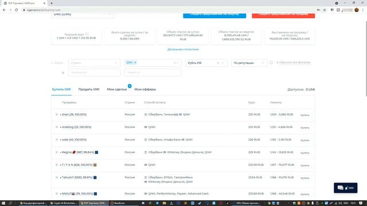The width and height of the screenshot is (367, 206).
Task: Click Купить in the Arleking row
Action: (x=304, y=128)
